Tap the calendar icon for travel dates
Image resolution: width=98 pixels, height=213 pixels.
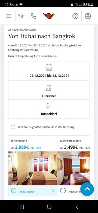click(x=49, y=67)
